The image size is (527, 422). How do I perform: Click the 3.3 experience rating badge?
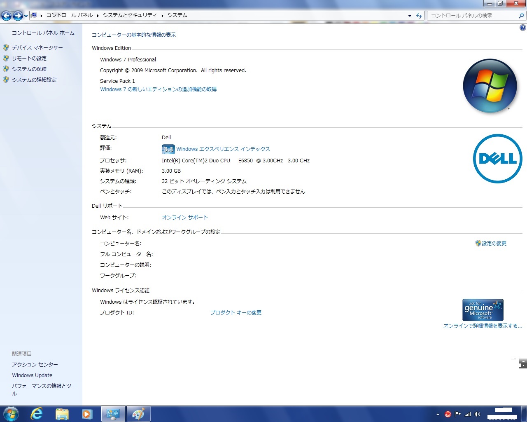(168, 149)
